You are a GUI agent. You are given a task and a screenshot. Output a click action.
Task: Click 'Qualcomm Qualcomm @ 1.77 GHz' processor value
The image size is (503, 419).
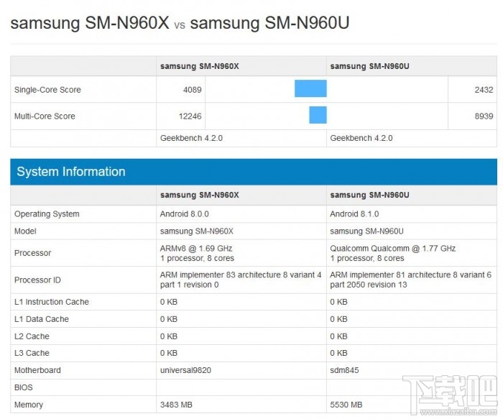[x=392, y=249]
